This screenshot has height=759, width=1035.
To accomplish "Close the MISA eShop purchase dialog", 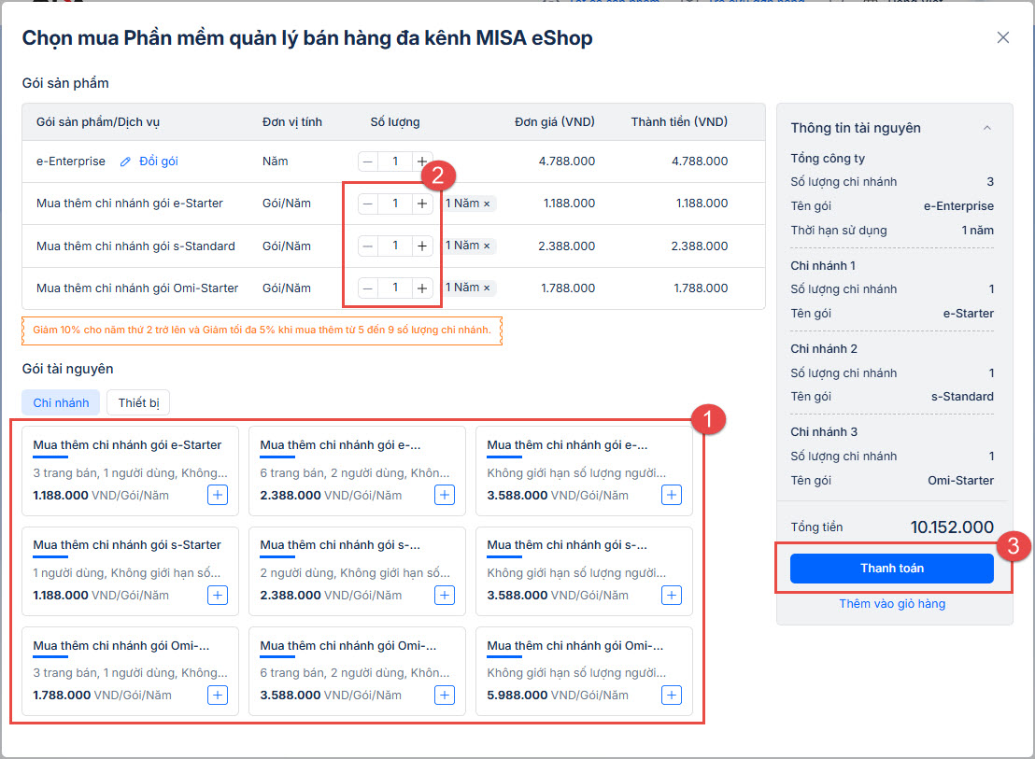I will point(1002,37).
